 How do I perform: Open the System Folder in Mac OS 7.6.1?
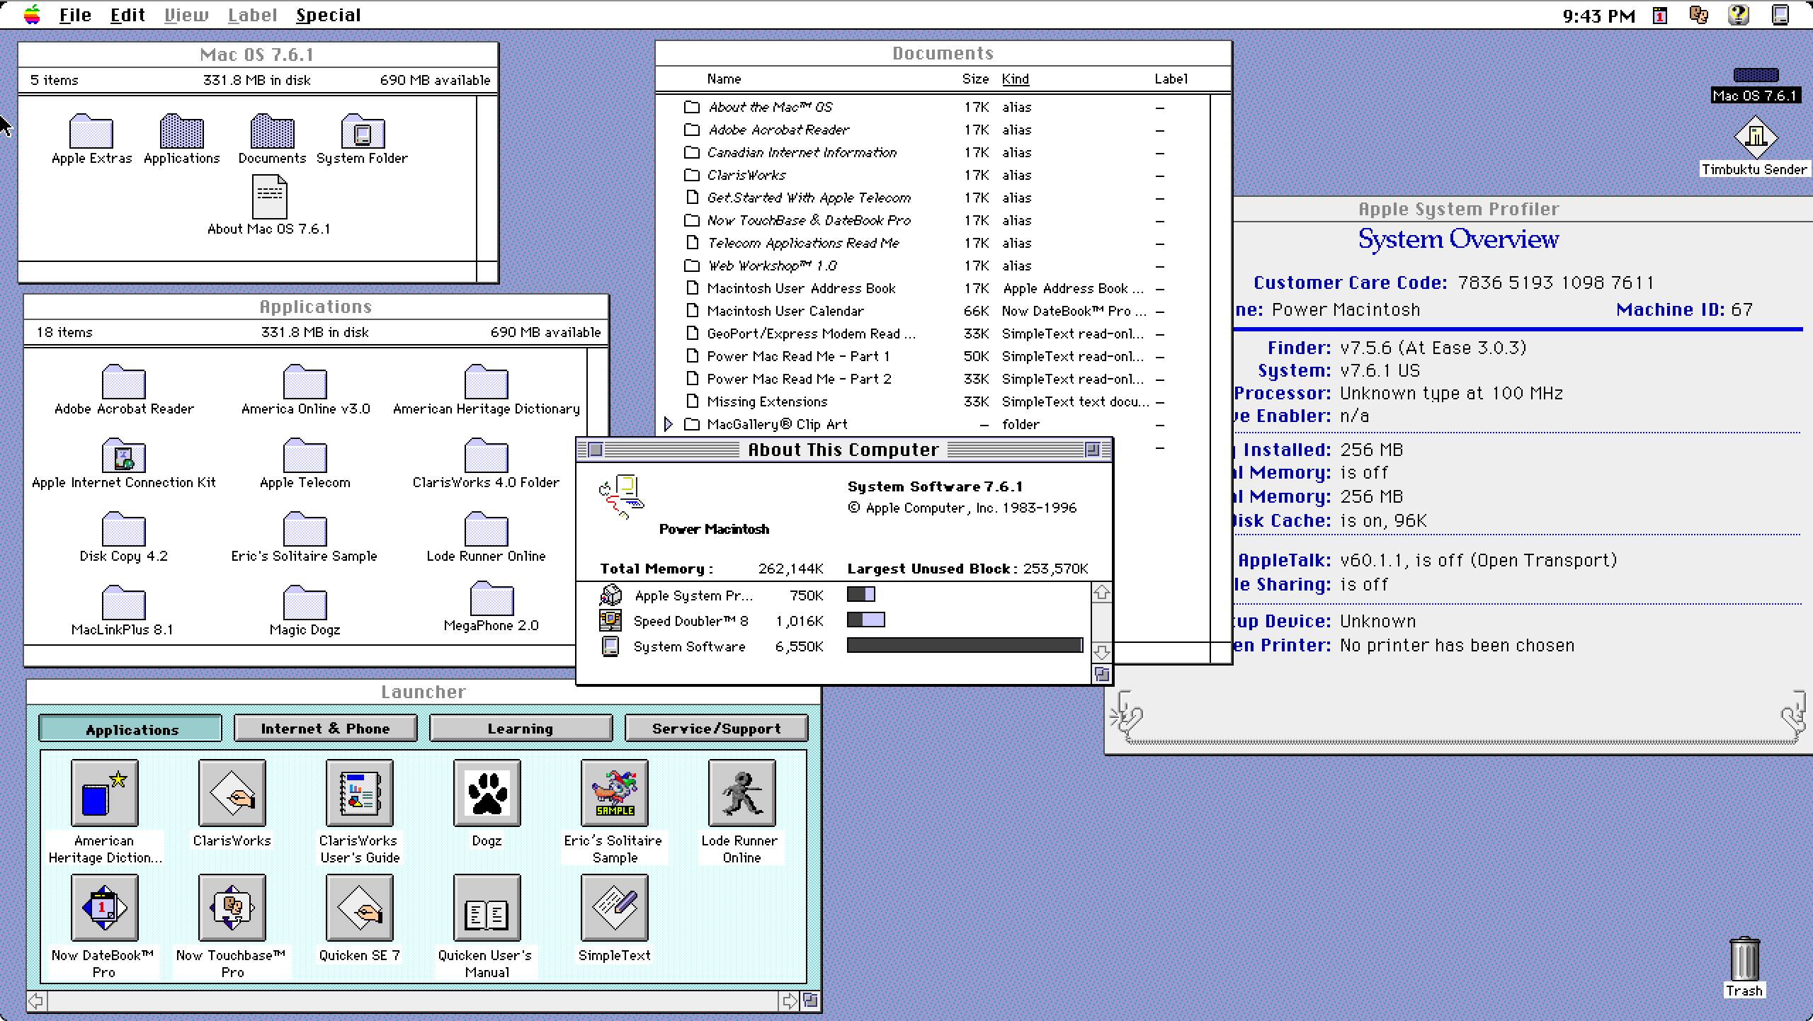click(362, 133)
